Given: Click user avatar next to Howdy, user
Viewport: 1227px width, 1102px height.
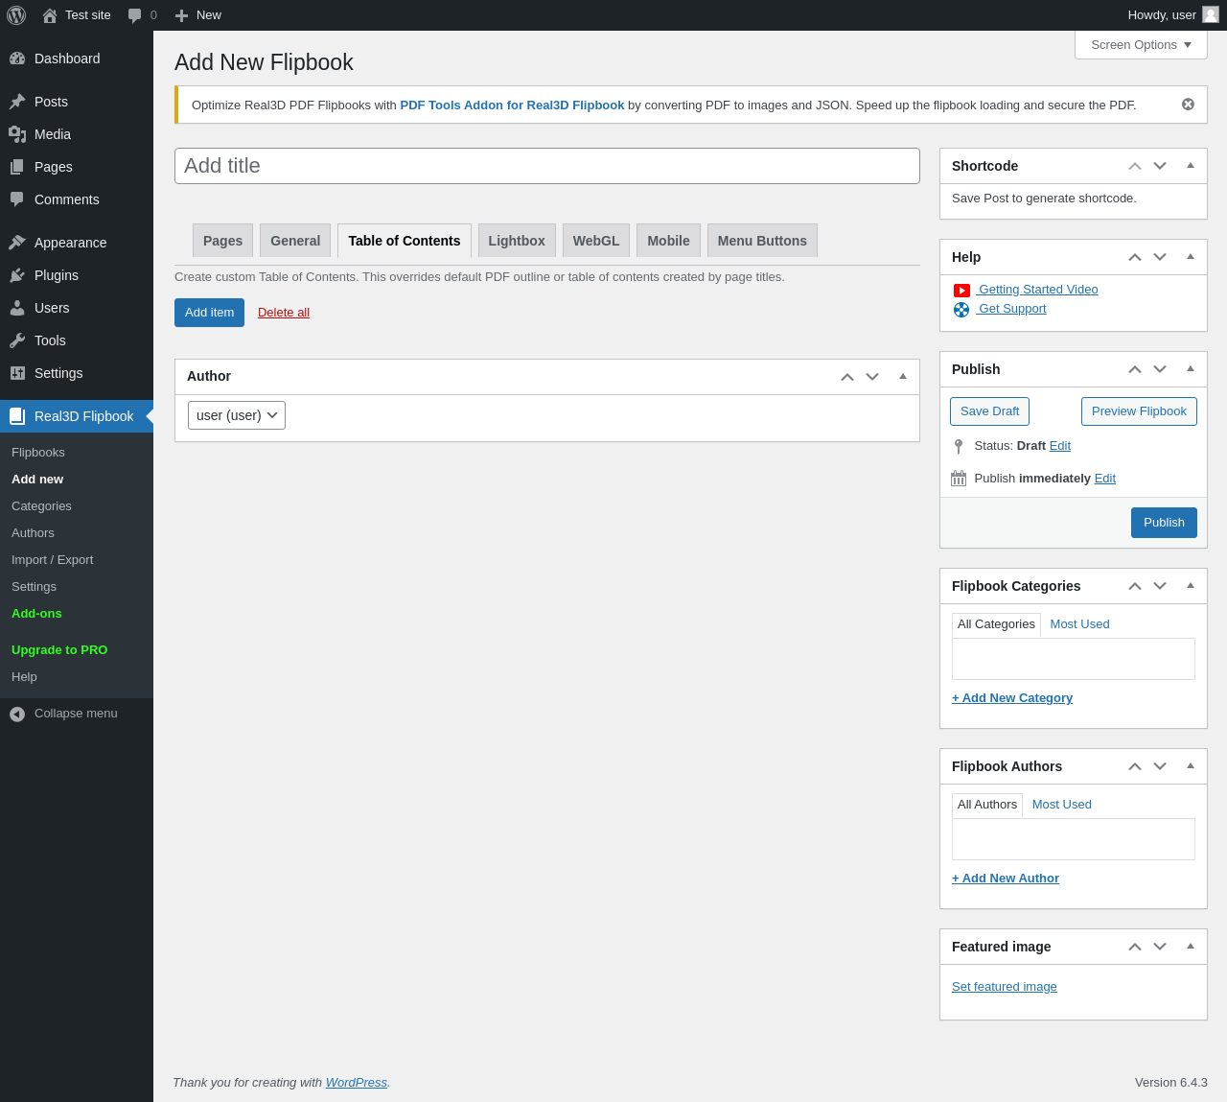Looking at the screenshot, I should pos(1211,14).
